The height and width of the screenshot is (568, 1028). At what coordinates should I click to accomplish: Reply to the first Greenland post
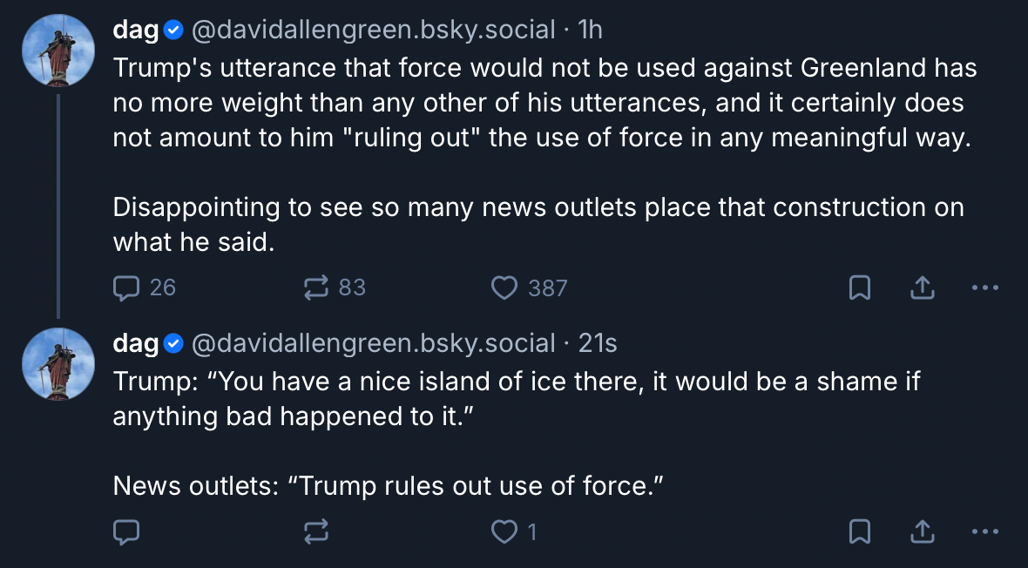pos(127,287)
